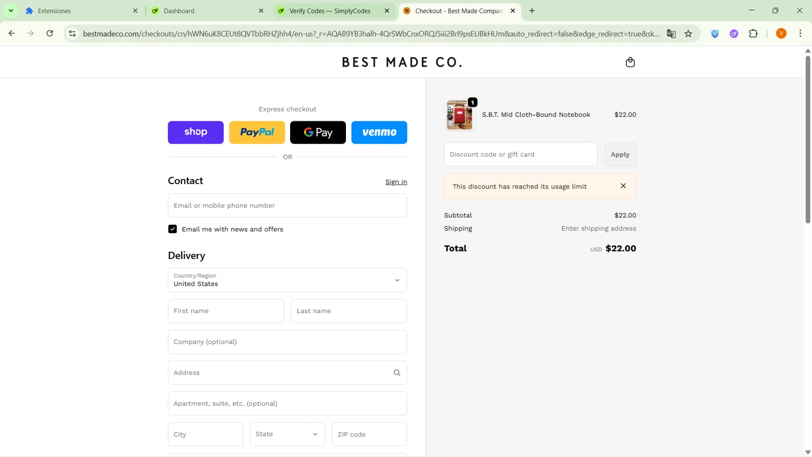812x457 pixels.
Task: Reload the checkout page
Action: pyautogui.click(x=50, y=34)
